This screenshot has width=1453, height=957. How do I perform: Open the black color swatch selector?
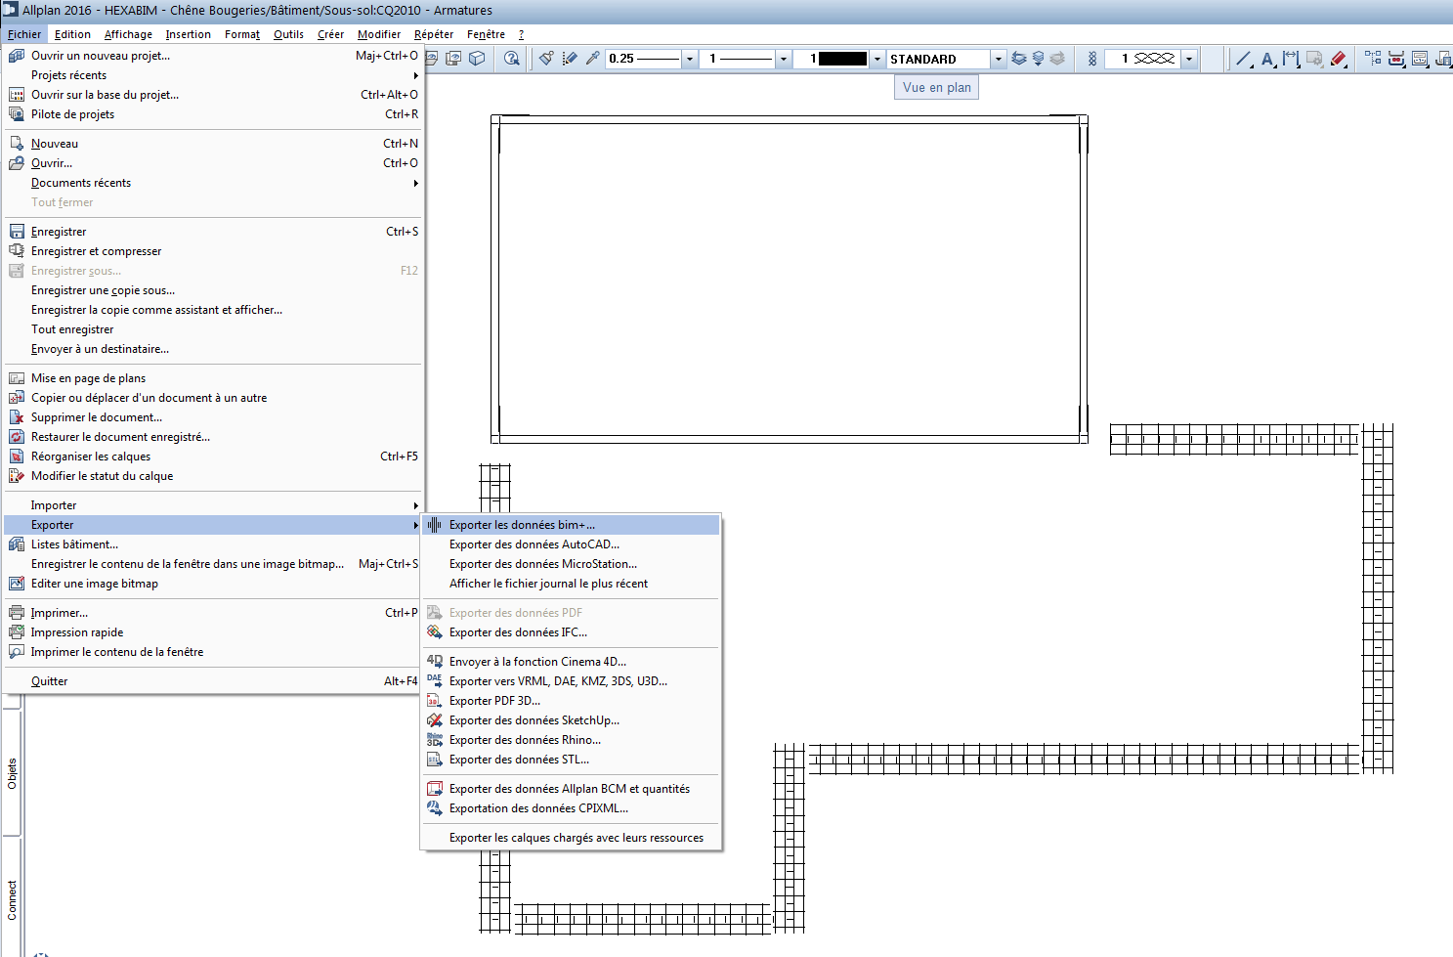(876, 59)
